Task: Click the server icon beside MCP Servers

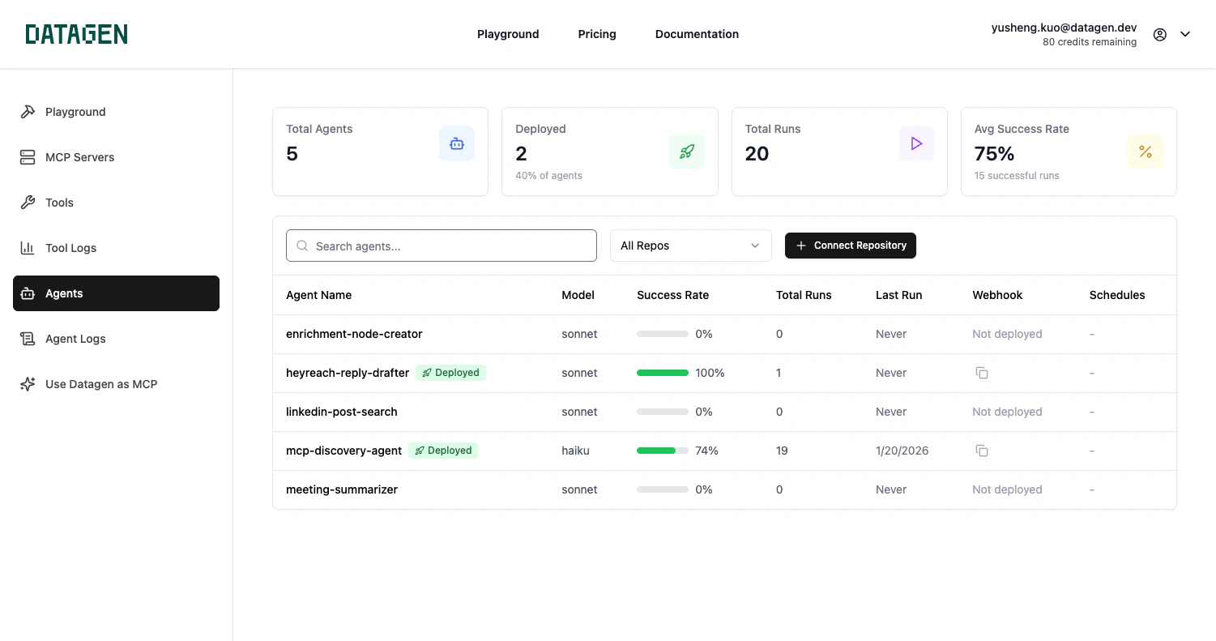Action: 28,157
